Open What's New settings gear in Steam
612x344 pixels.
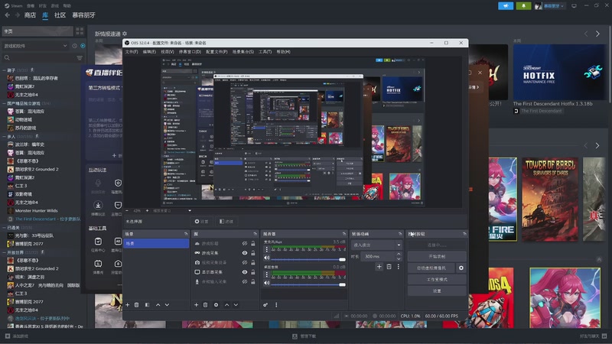125,34
